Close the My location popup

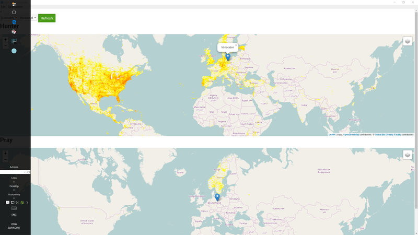click(236, 45)
